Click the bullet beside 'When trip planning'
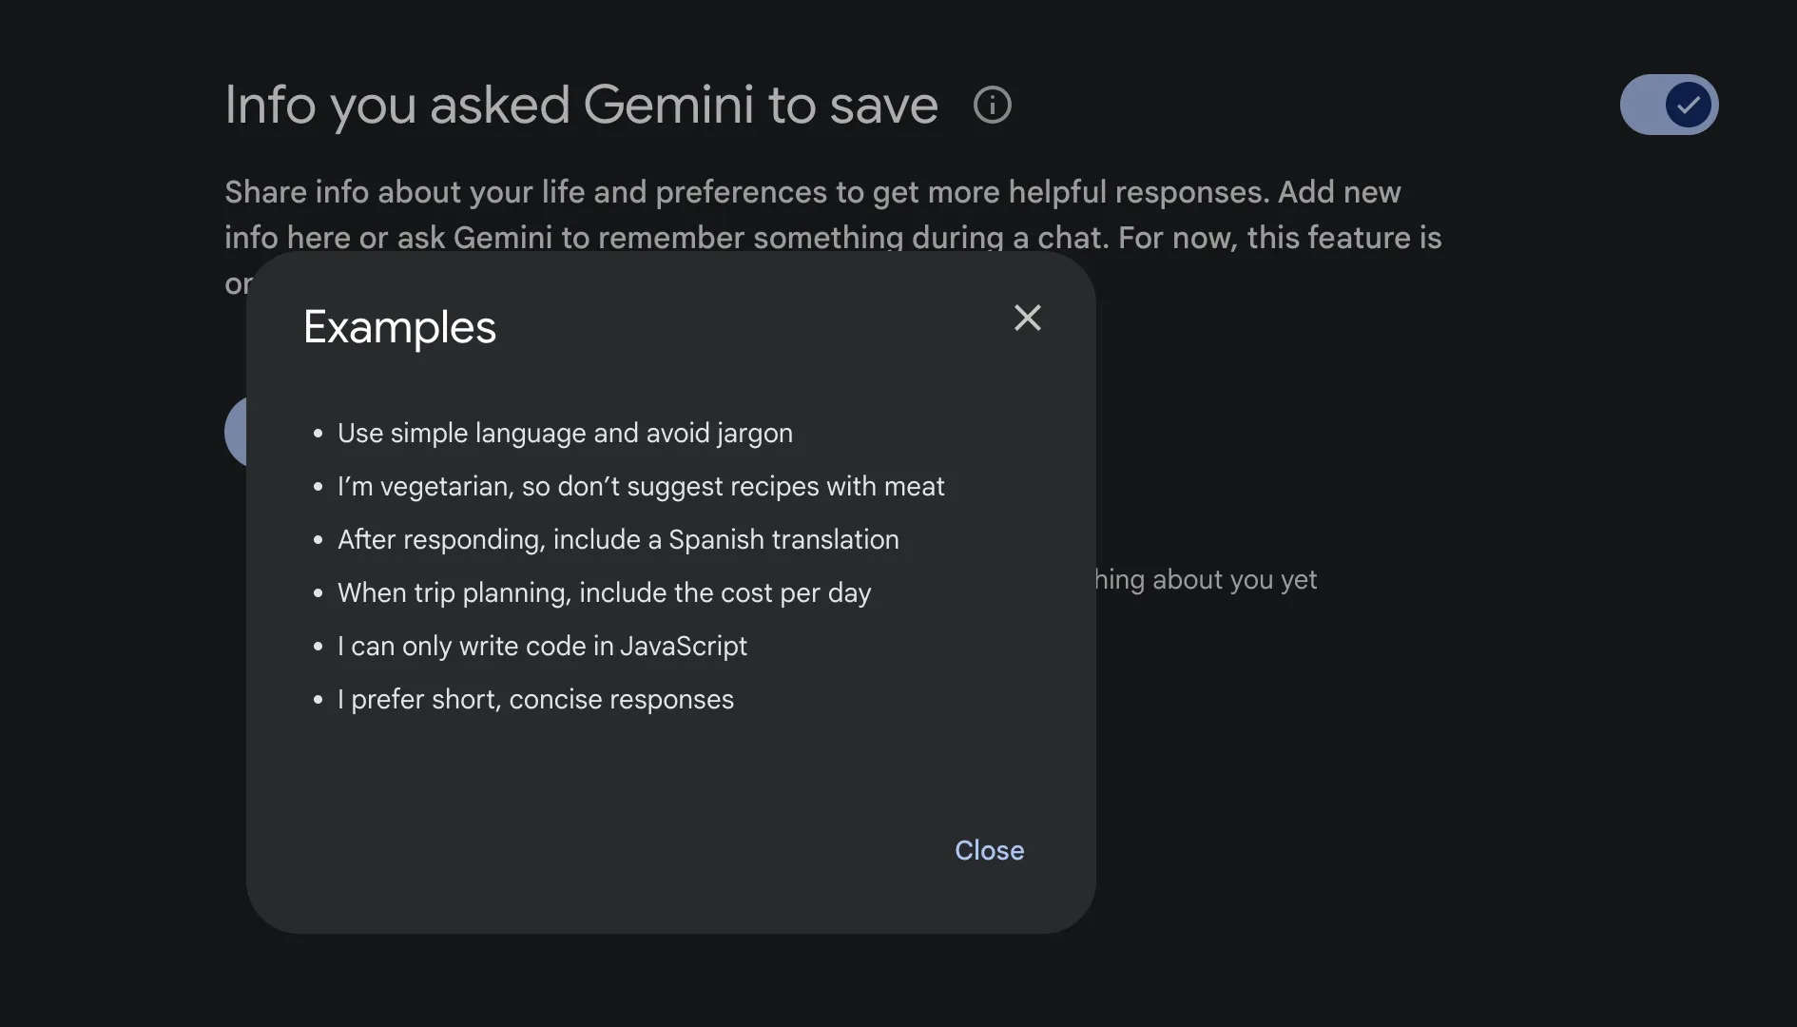This screenshot has width=1797, height=1027. pos(318,593)
